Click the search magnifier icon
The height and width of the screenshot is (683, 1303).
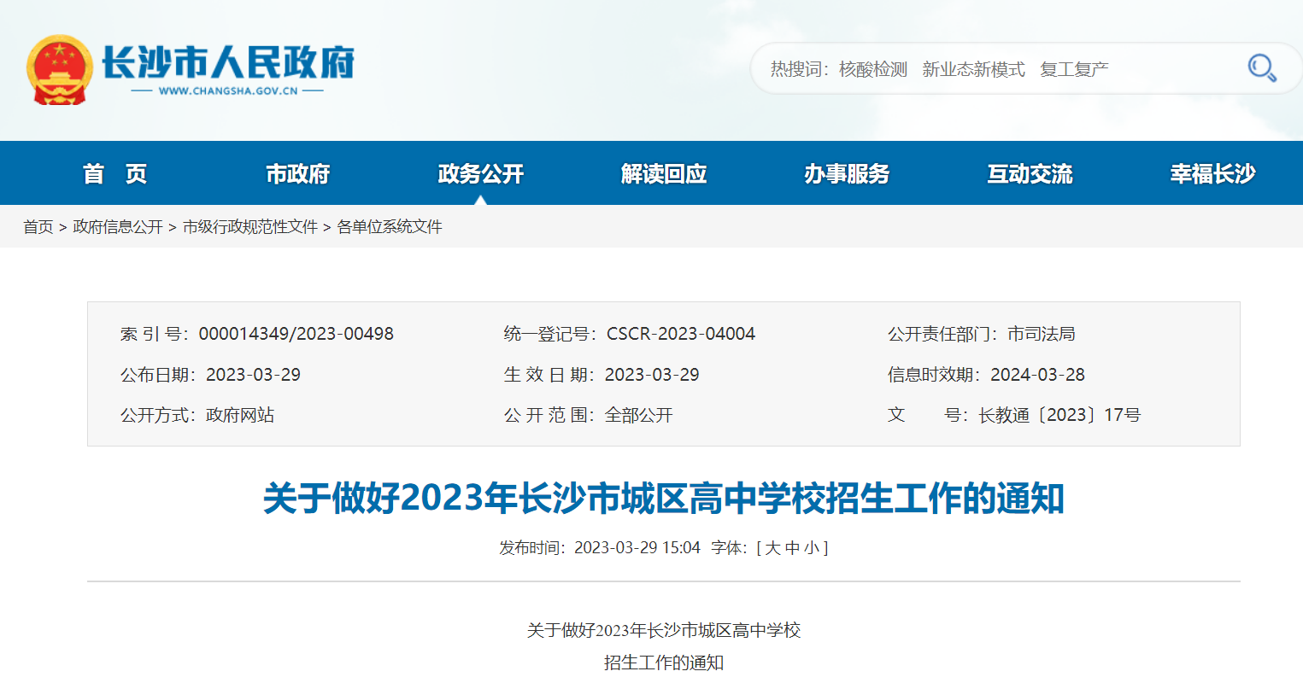tap(1262, 68)
